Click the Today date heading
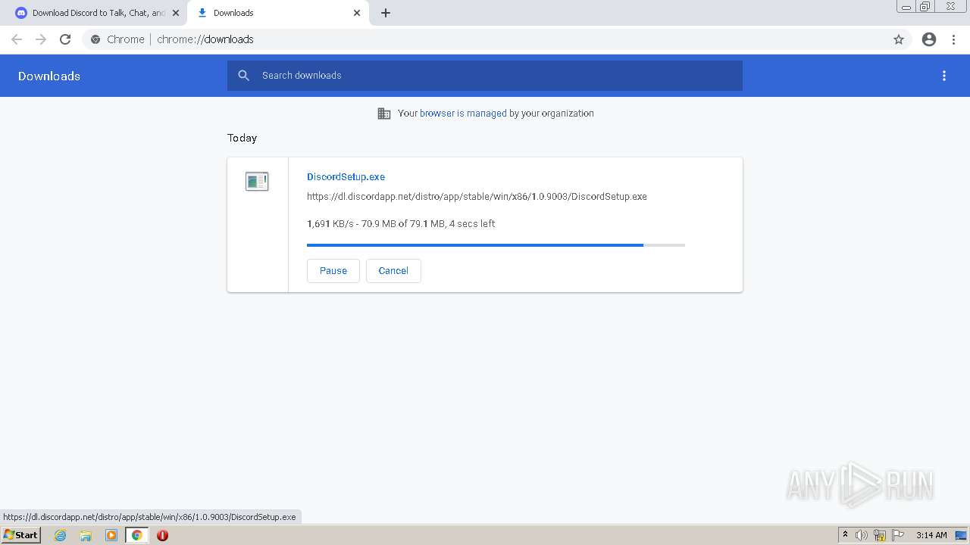Screen dimensions: 970x545 pos(242,138)
